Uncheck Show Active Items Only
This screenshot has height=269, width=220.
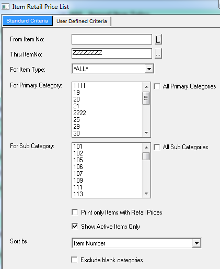coord(75,227)
